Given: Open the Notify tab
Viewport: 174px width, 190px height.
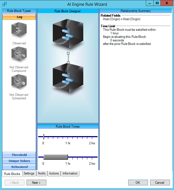Looking at the screenshot, I should coord(42,173).
